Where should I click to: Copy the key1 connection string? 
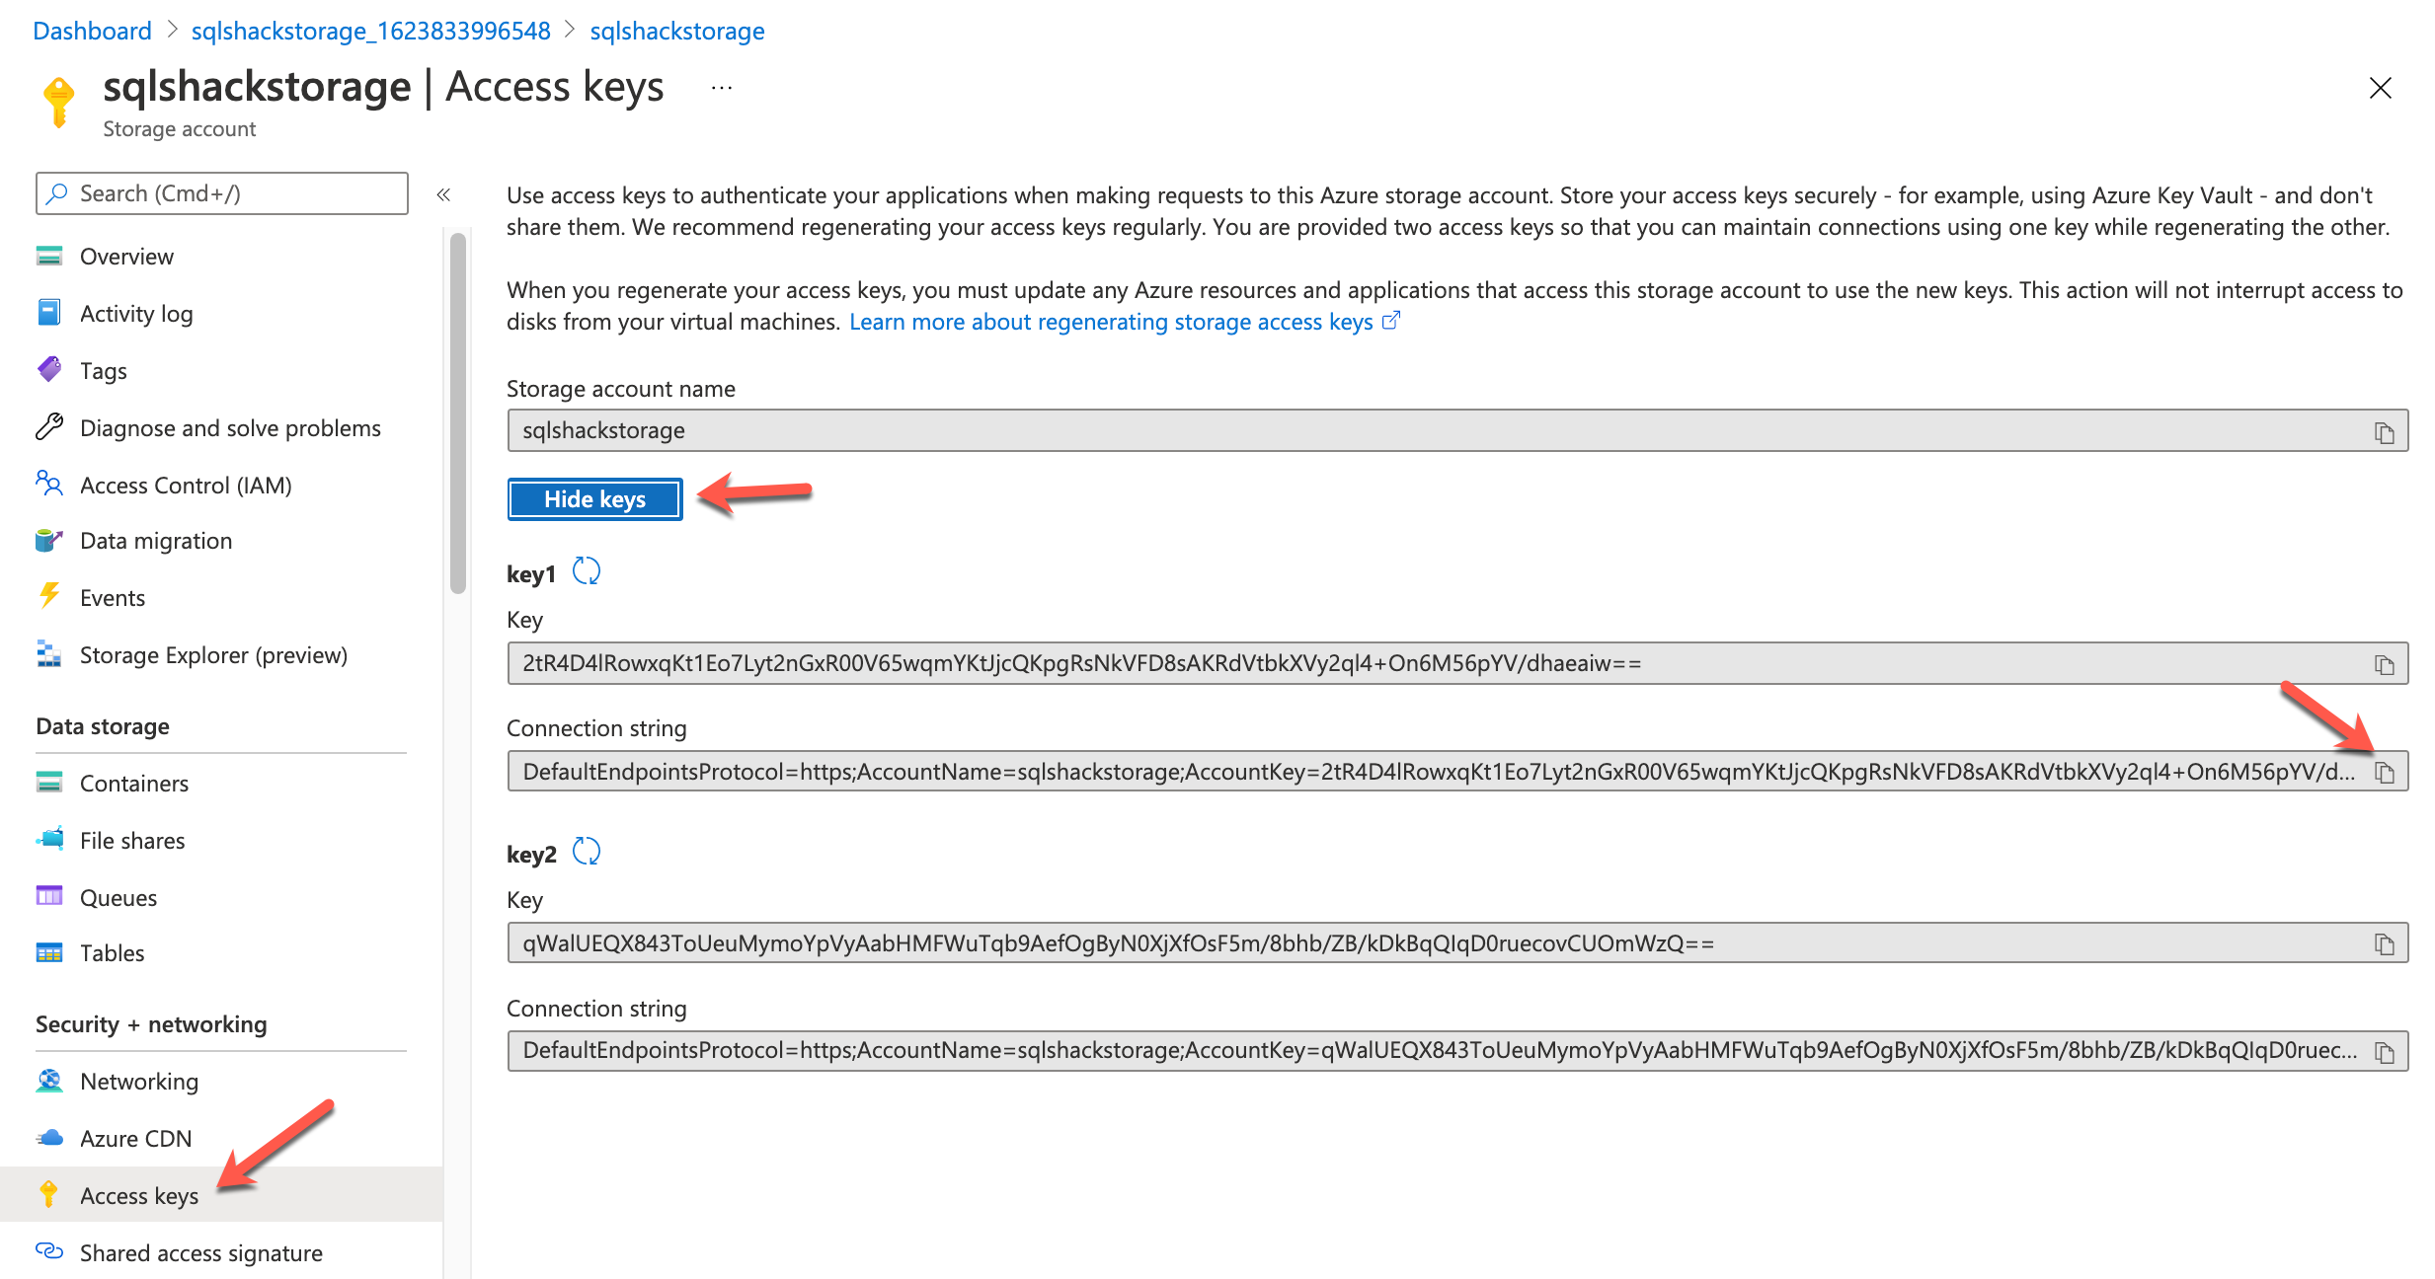[2384, 773]
